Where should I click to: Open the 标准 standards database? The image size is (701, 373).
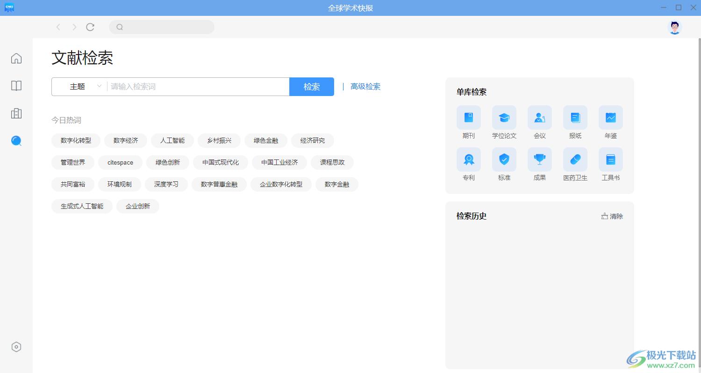coord(504,159)
